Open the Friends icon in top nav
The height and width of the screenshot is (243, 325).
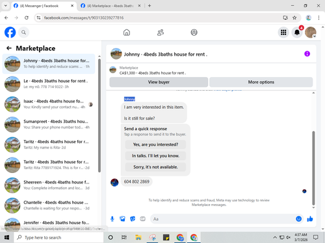click(161, 32)
